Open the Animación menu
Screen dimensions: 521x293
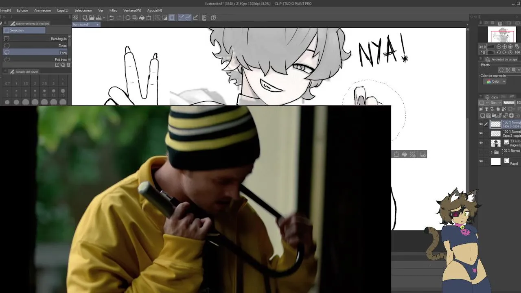pyautogui.click(x=43, y=10)
